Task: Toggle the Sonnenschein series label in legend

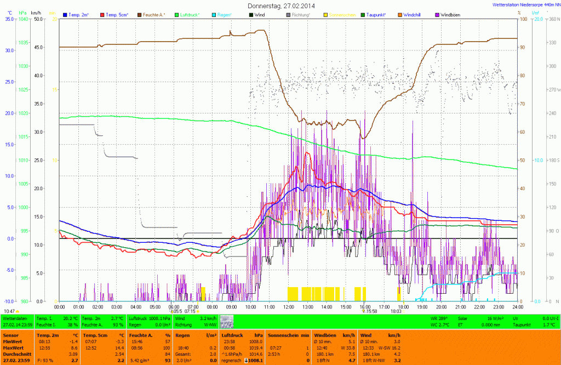Action: coord(343,14)
